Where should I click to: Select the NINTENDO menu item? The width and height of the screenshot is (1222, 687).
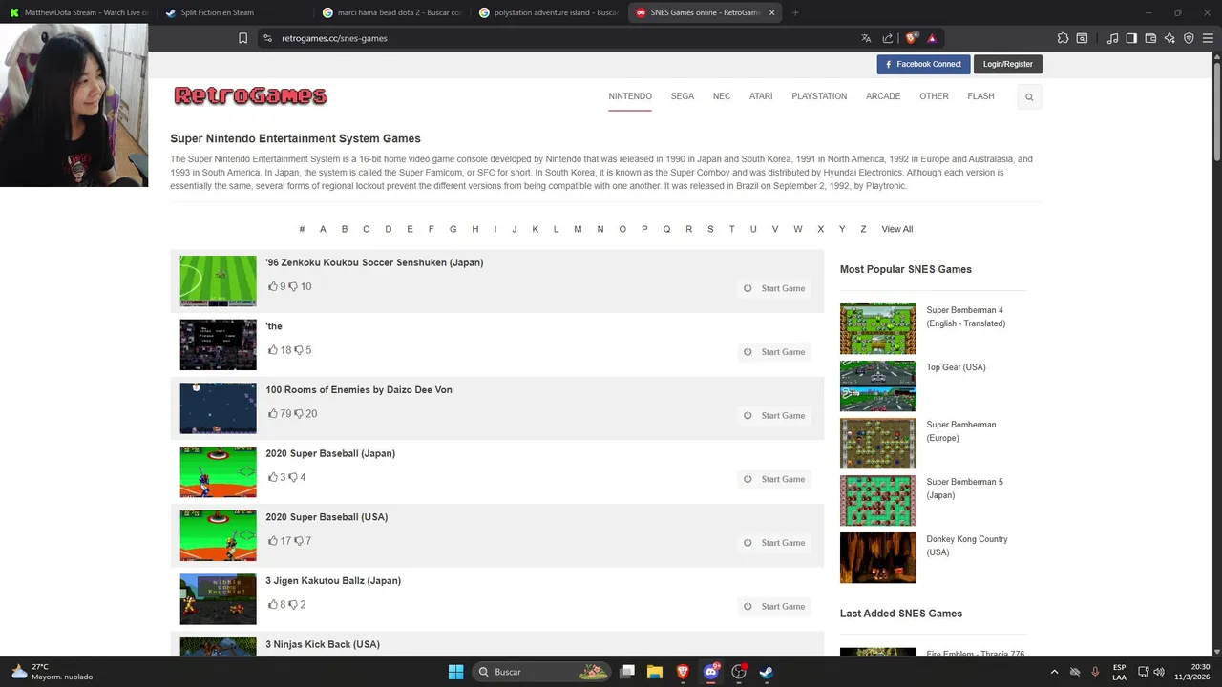pos(630,96)
